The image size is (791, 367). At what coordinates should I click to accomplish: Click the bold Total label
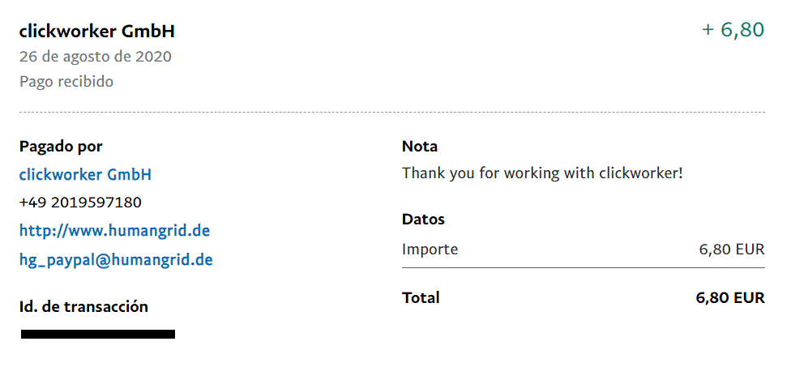pos(421,297)
